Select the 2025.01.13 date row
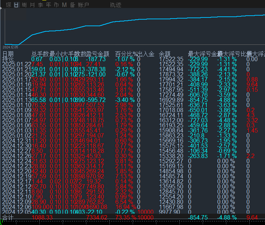 click(x=16, y=100)
